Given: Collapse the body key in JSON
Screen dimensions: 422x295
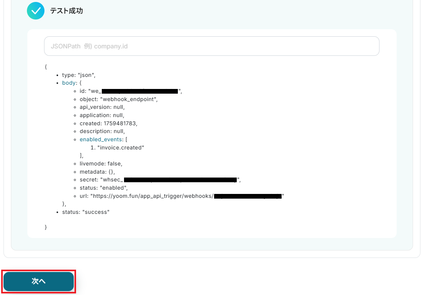Looking at the screenshot, I should click(69, 83).
